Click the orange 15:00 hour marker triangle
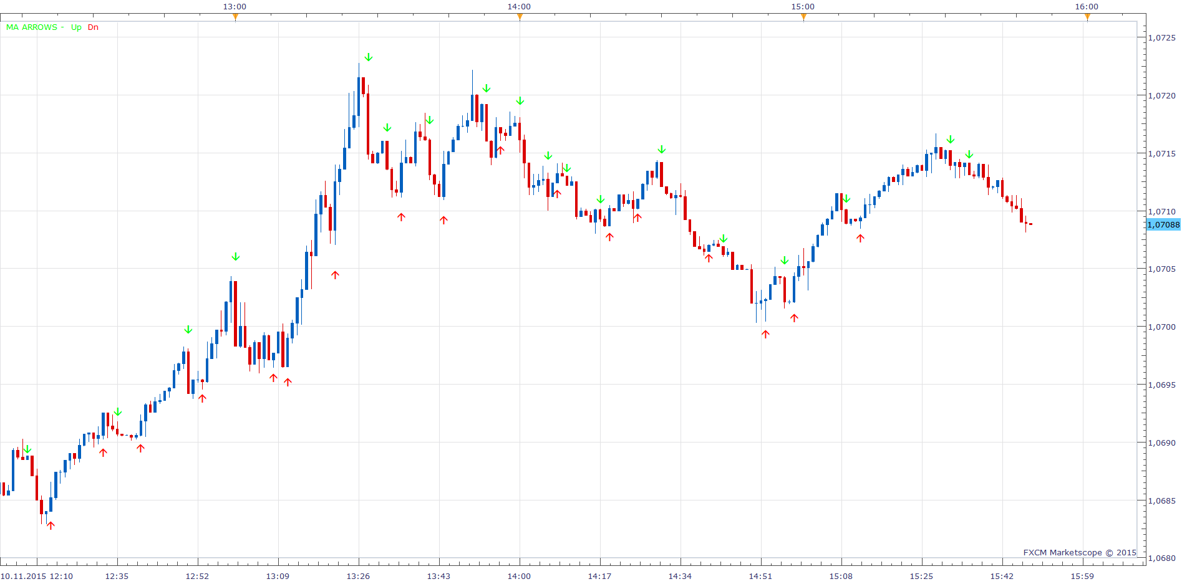Screen dimensions: 1187x584 click(x=803, y=17)
